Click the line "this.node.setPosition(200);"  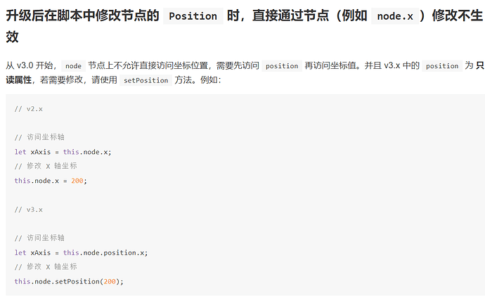coord(69,281)
